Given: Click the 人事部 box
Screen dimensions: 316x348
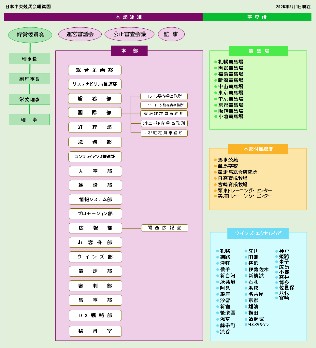Looking at the screenshot, I should [95, 171].
